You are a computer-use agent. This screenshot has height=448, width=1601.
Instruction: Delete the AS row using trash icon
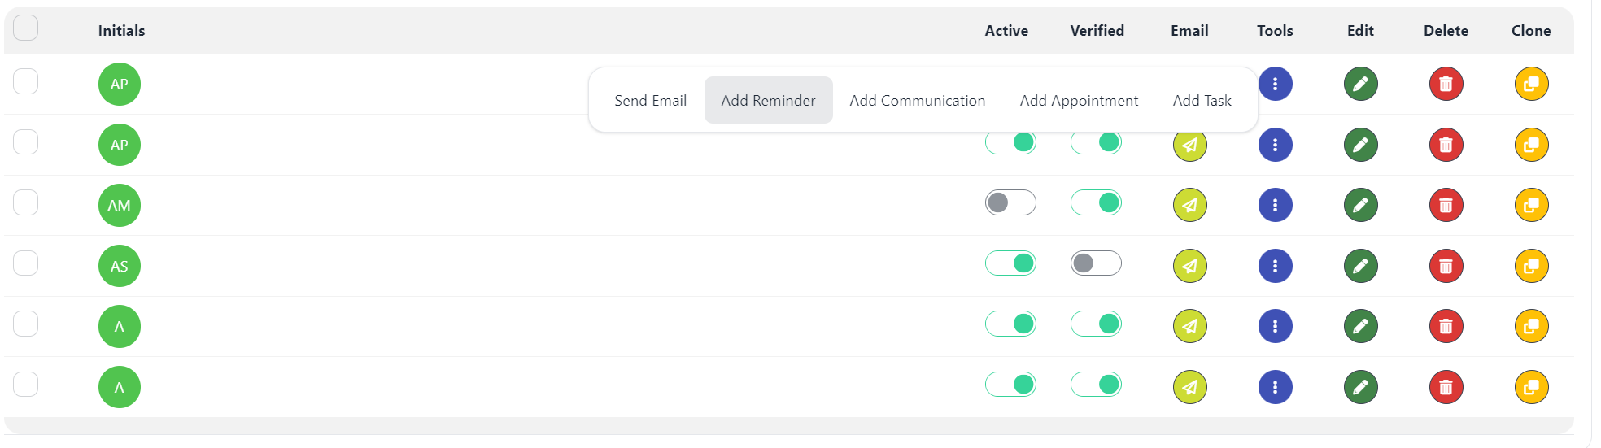pos(1446,266)
